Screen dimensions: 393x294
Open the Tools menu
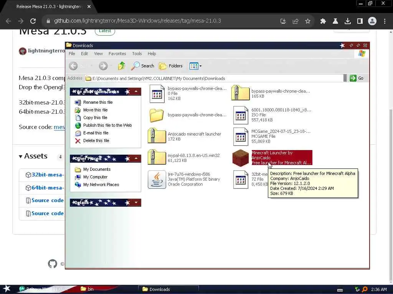pos(137,54)
